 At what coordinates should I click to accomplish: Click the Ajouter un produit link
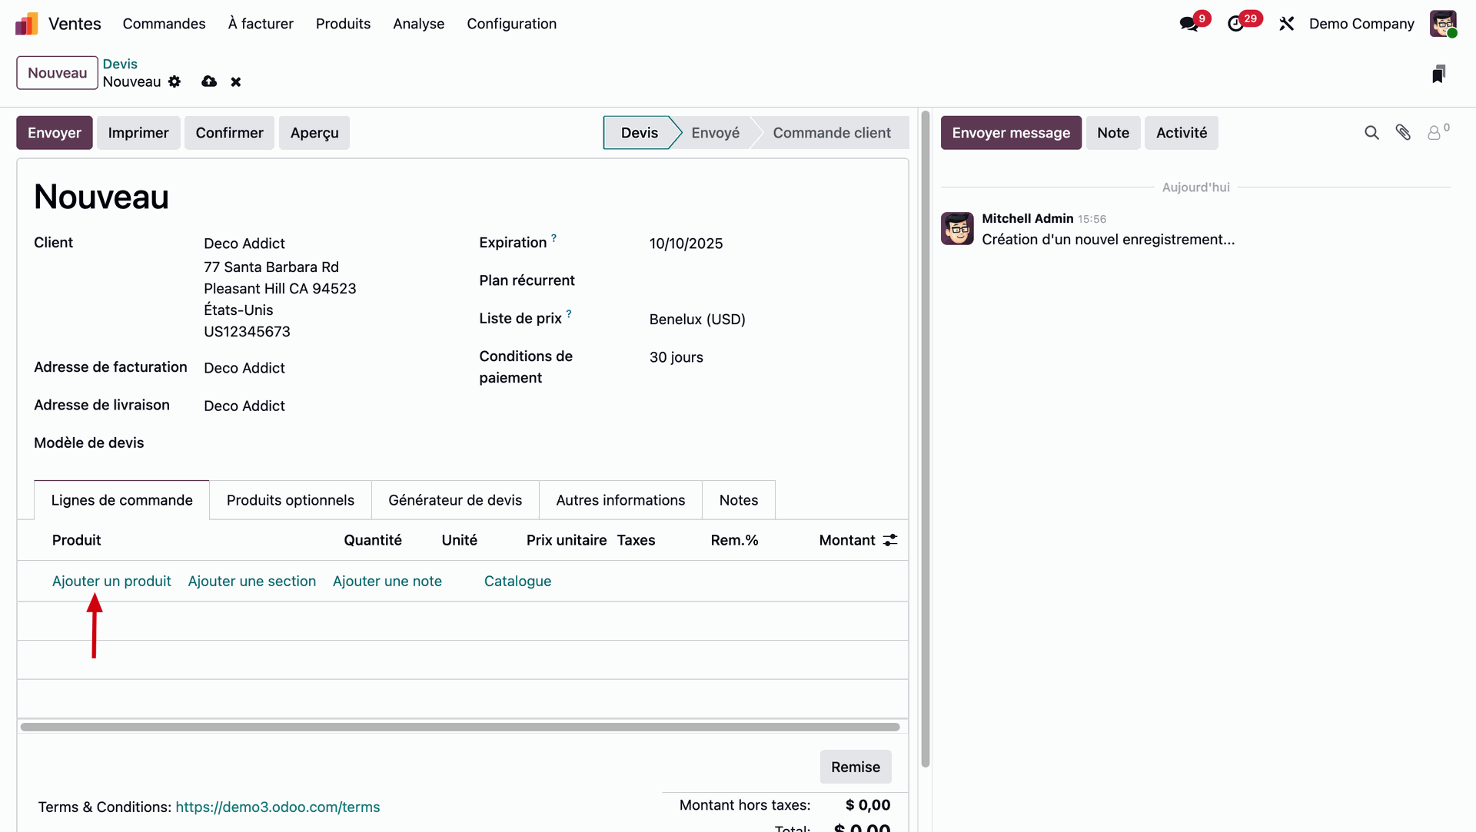pyautogui.click(x=111, y=581)
